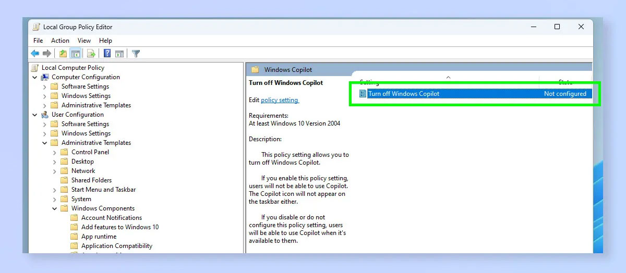Expand the System tree node
Viewport: 626px width, 273px height.
click(55, 199)
